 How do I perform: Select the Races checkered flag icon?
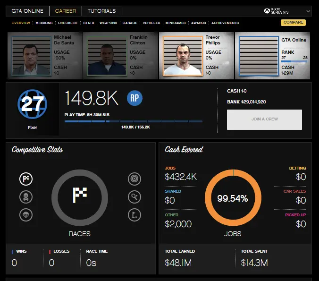[26, 179]
